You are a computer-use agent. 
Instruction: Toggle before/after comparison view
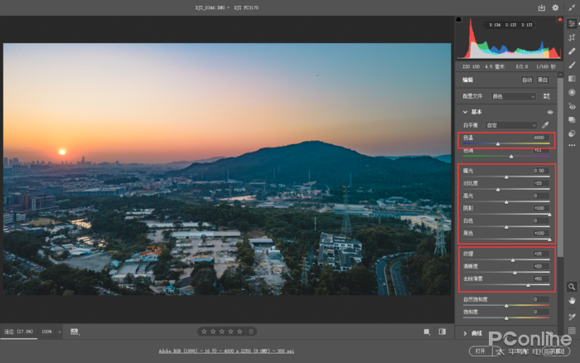coord(427,332)
